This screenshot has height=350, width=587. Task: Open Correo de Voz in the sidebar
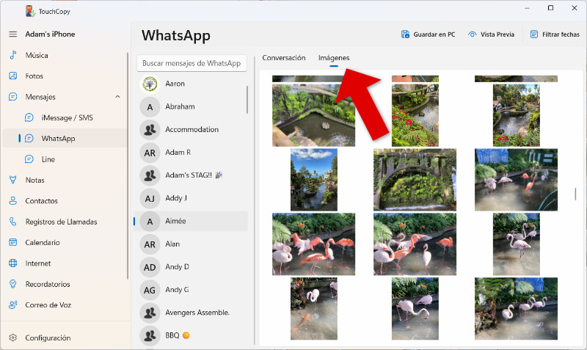[x=48, y=305]
